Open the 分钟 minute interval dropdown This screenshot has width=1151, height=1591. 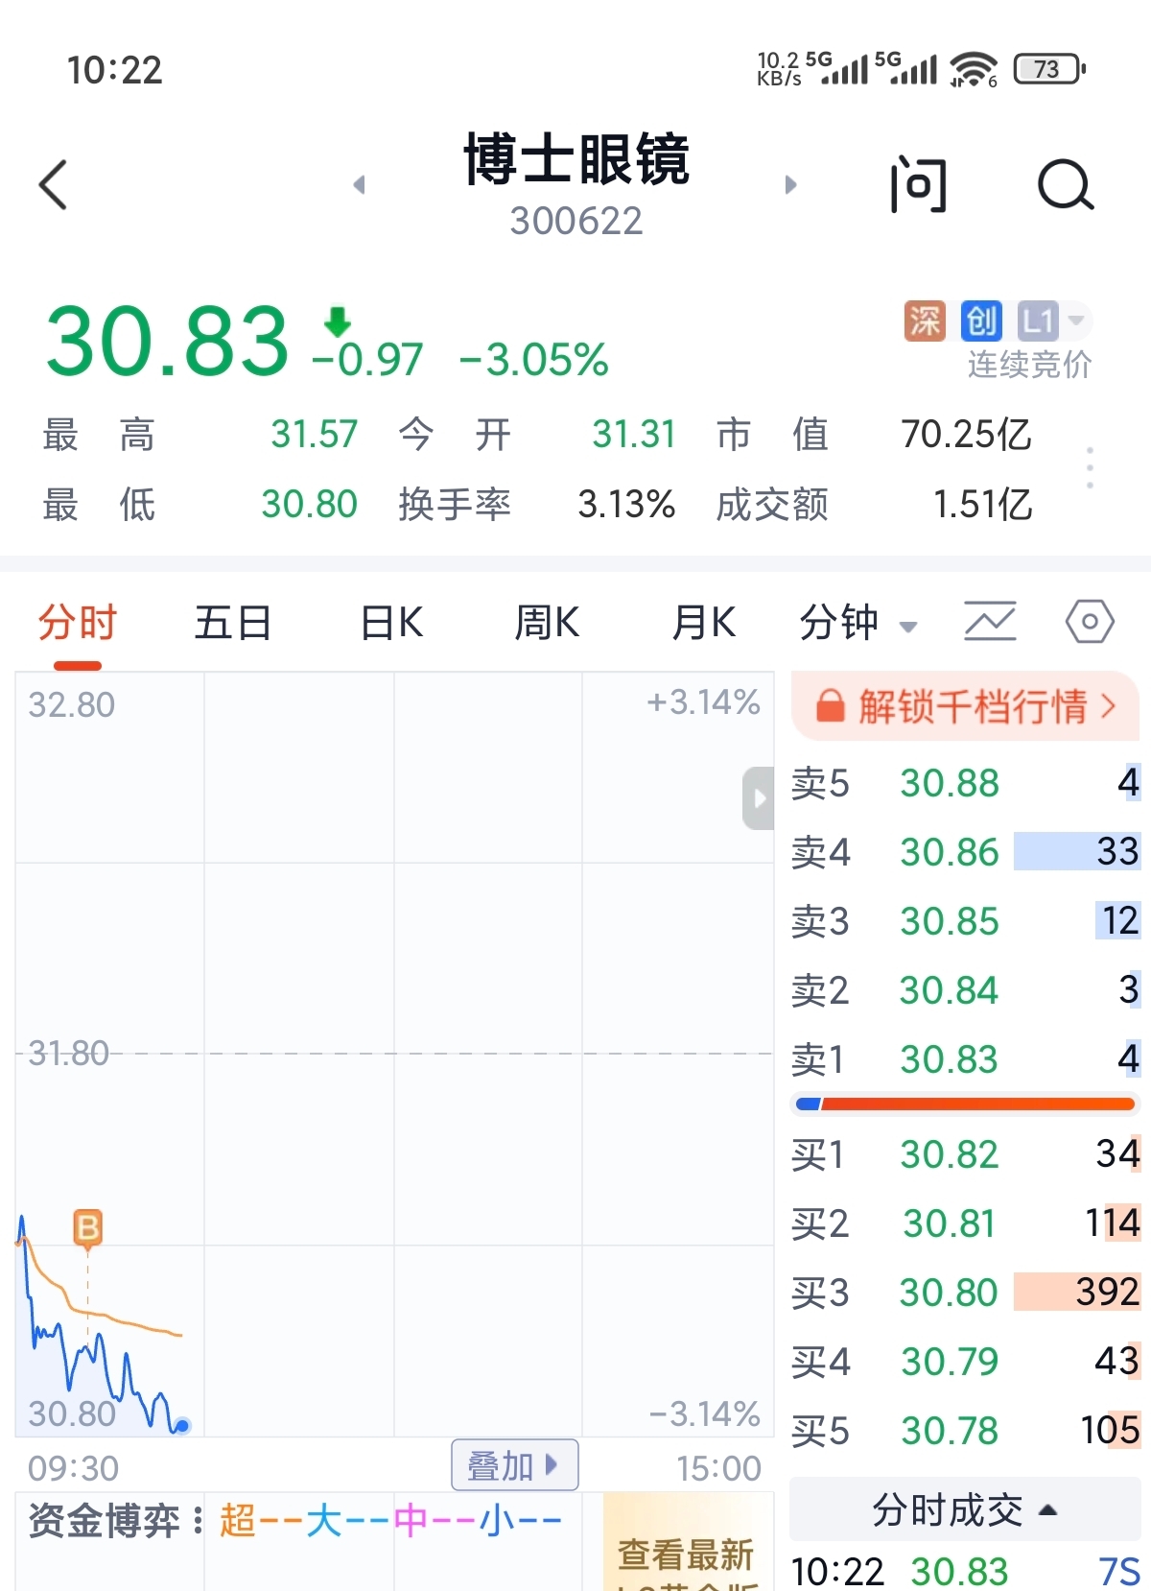[x=857, y=624]
